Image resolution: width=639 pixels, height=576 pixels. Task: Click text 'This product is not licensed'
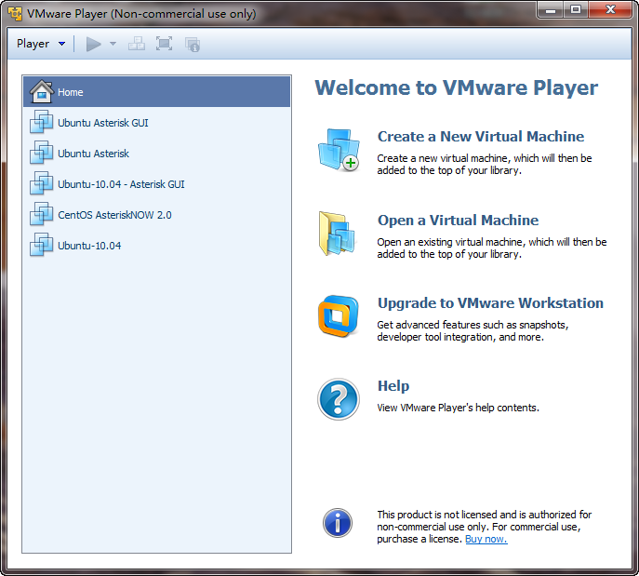tap(438, 515)
